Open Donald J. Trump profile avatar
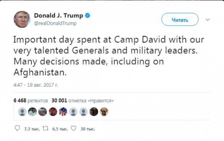Screen dimensions: 224x141 [22, 19]
